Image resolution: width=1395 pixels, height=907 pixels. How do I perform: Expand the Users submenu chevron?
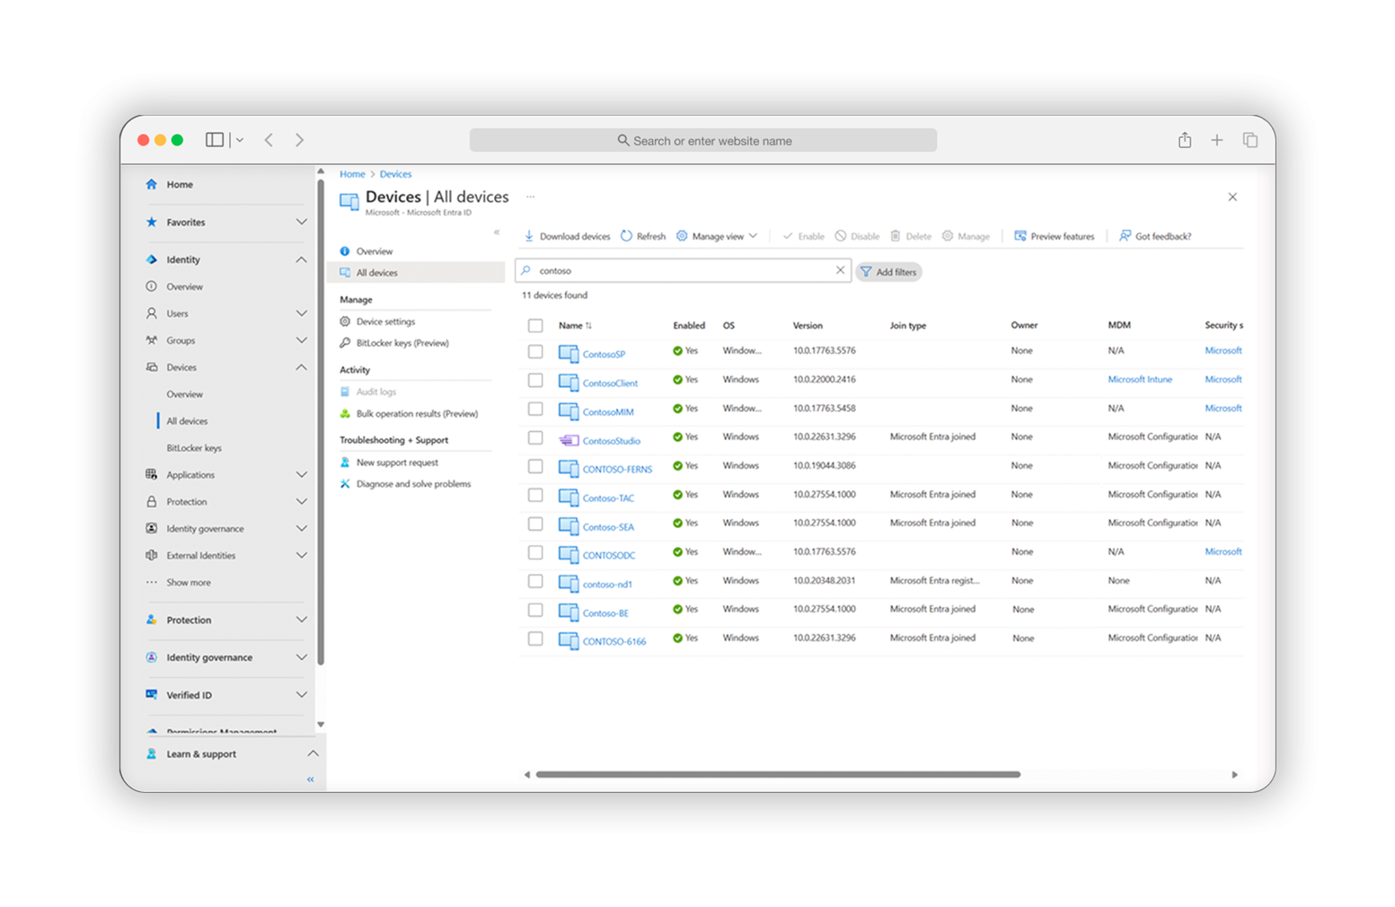(x=301, y=313)
